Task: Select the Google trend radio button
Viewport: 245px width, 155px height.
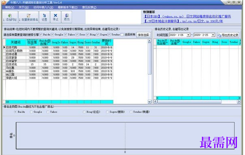Action: (31, 112)
